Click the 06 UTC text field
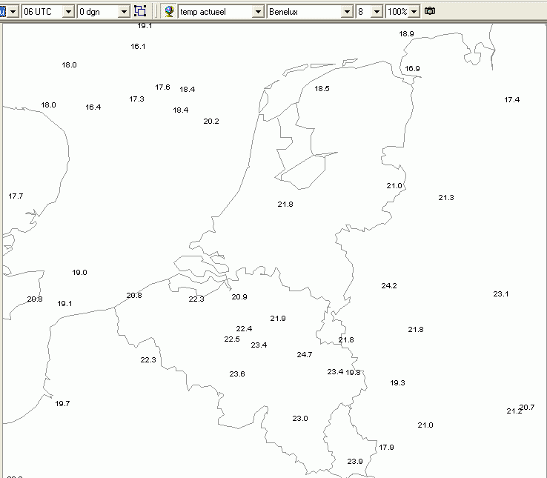Viewport: 547px width, 478px height. (42, 12)
